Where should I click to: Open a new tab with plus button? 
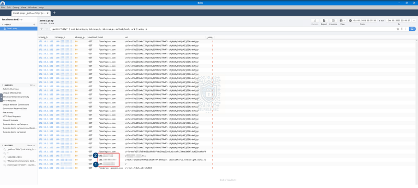[x=54, y=13]
